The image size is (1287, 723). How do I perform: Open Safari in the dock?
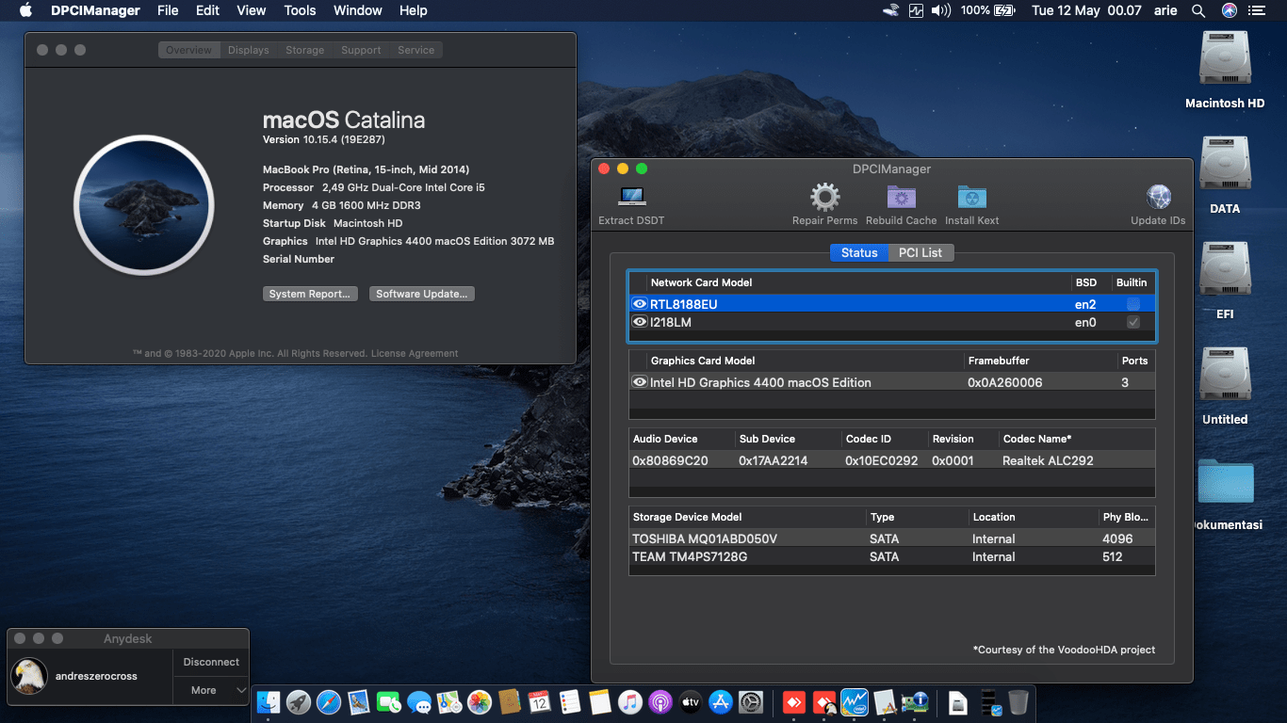(x=329, y=701)
